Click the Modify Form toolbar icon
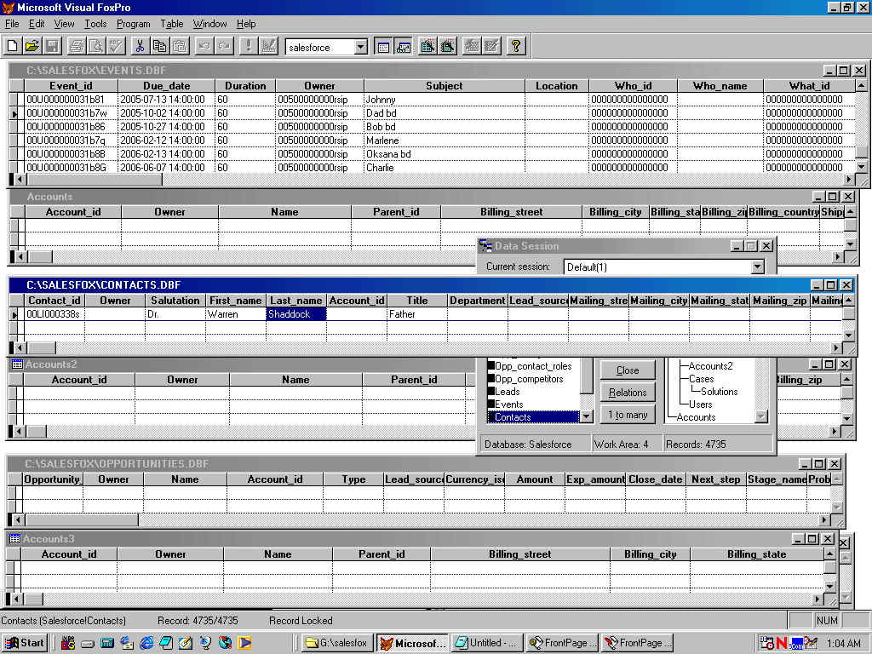This screenshot has height=654, width=872. pyautogui.click(x=268, y=46)
